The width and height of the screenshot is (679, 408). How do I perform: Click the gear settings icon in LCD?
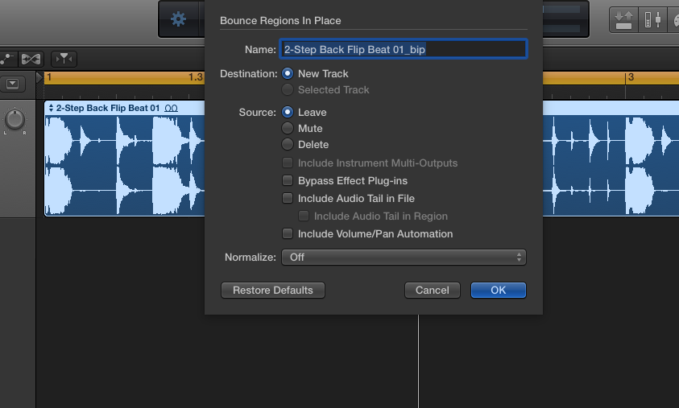coord(178,19)
